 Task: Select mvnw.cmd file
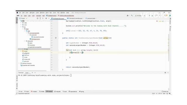[26, 59]
